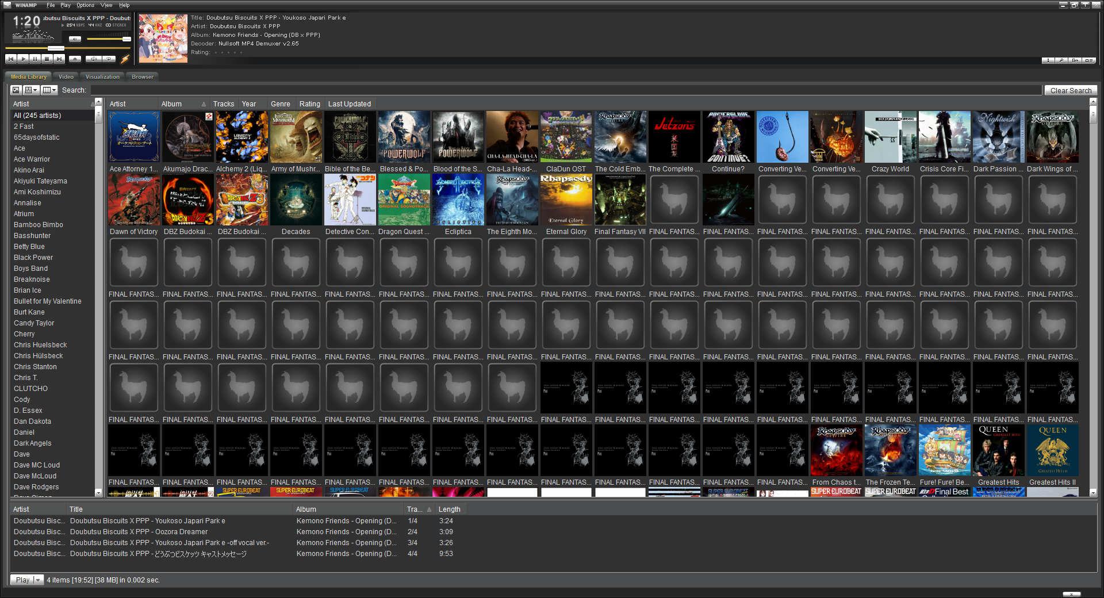Viewport: 1104px width, 598px height.
Task: Click the Play button in status bar
Action: click(22, 580)
